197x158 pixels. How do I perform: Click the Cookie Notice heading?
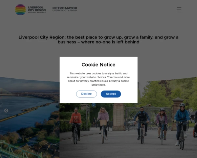tap(98, 65)
